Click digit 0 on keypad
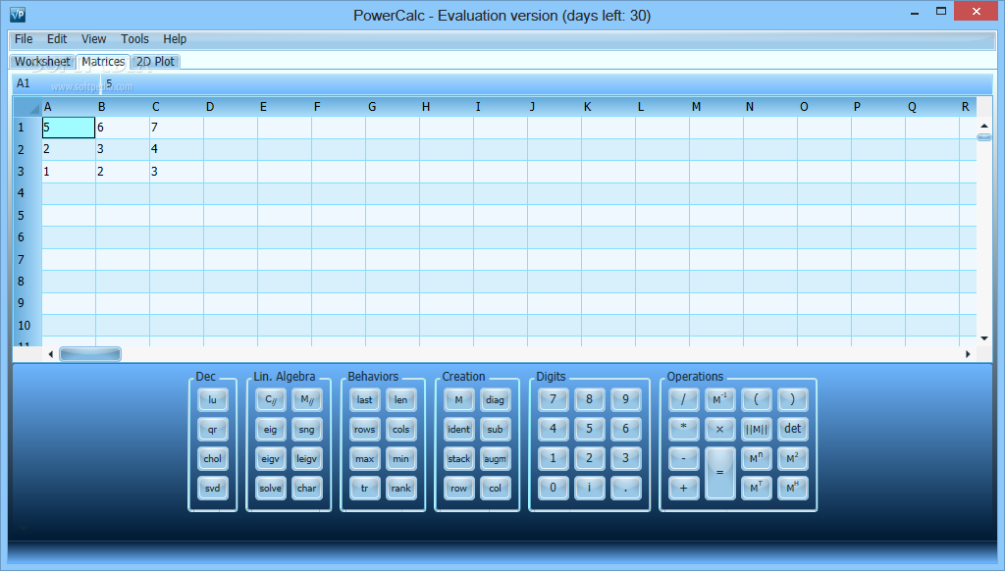 pos(554,489)
